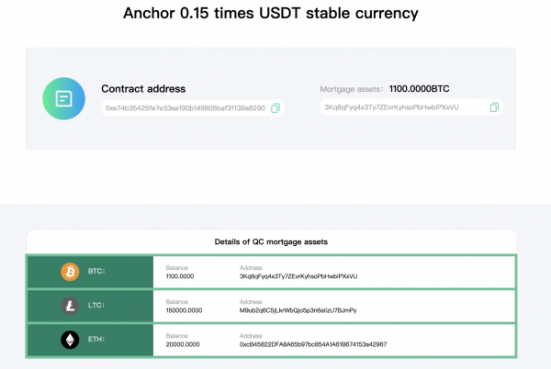This screenshot has width=551, height=369.
Task: Click the 'Anchor 0.15 times USDT' page title
Action: point(271,15)
